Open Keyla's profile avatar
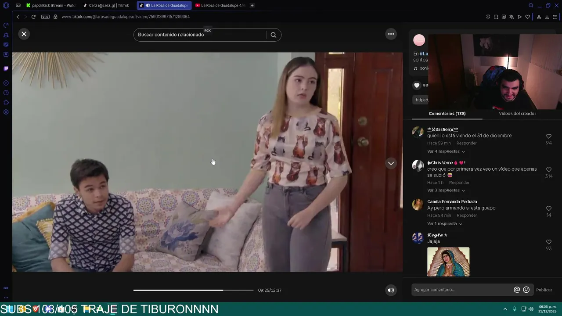Screen dimensions: 562x316 (x=418, y=238)
